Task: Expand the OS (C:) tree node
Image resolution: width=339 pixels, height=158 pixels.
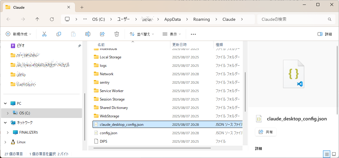Action: tap(8, 113)
